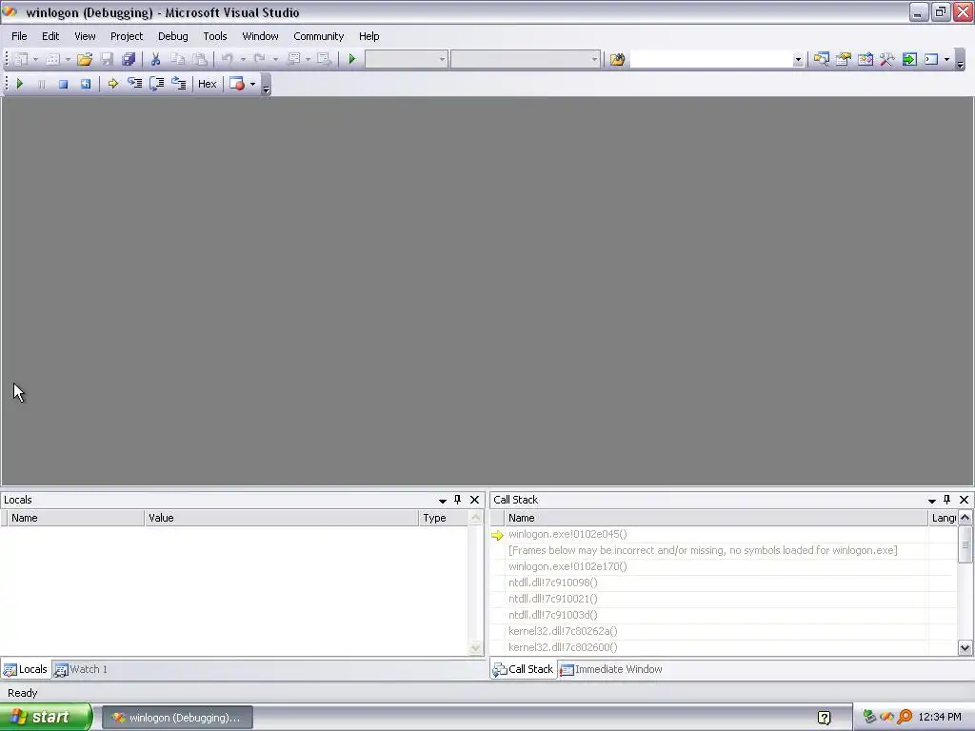This screenshot has width=975, height=731.
Task: Click the Copy icon in the toolbar
Action: (x=178, y=59)
